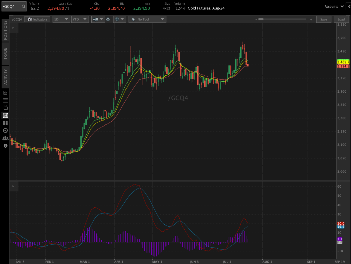Click the symbol search magnifier
351x264 pixels.
click(x=23, y=6)
